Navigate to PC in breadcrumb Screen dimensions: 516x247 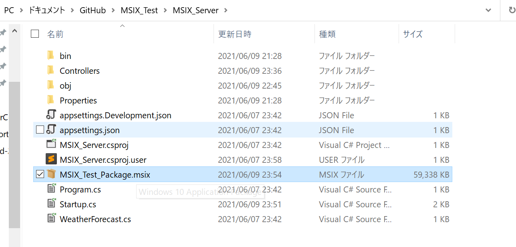click(x=9, y=10)
